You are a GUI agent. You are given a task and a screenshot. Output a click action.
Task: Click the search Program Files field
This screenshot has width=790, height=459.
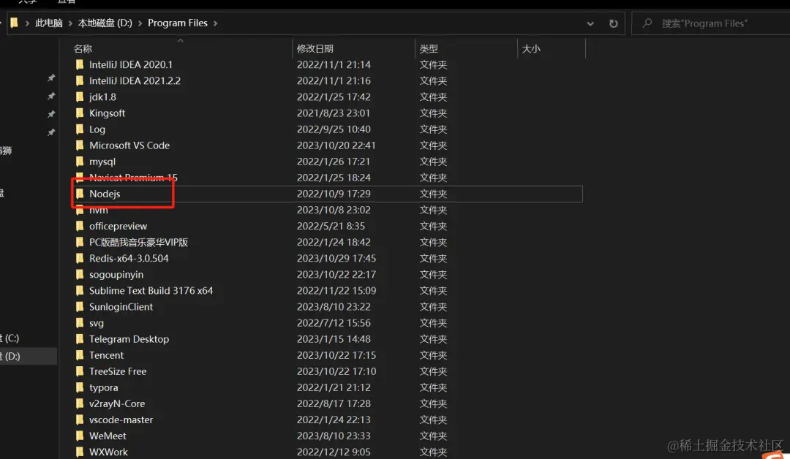point(710,23)
